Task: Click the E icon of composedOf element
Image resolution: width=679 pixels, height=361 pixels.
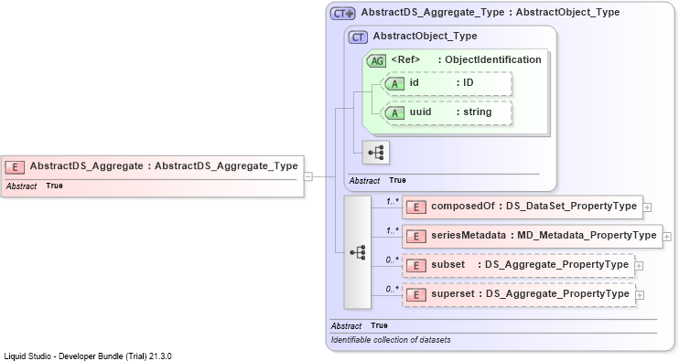Action: point(416,207)
